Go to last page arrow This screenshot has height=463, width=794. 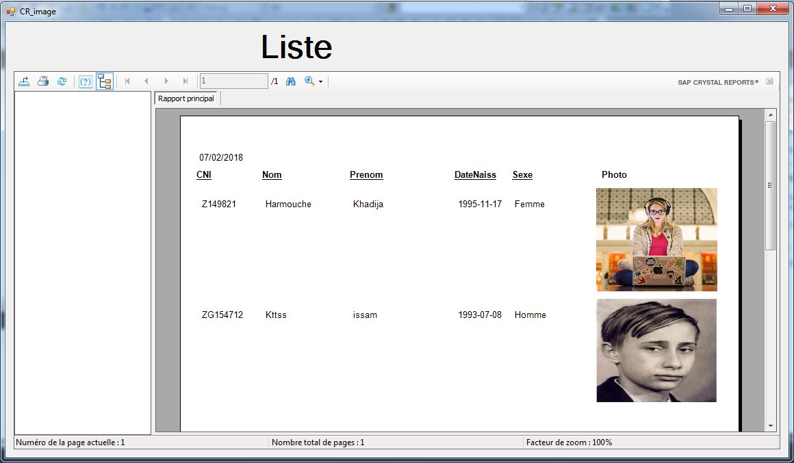185,81
